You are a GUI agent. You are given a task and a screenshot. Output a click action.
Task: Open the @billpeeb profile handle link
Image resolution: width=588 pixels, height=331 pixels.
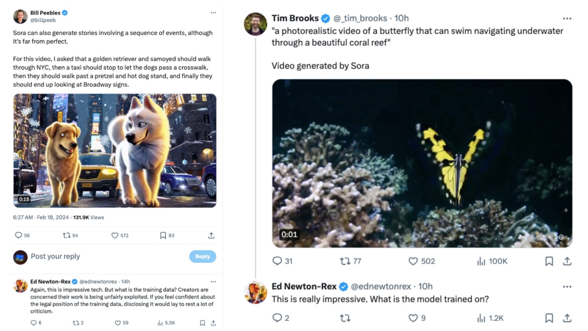click(43, 20)
